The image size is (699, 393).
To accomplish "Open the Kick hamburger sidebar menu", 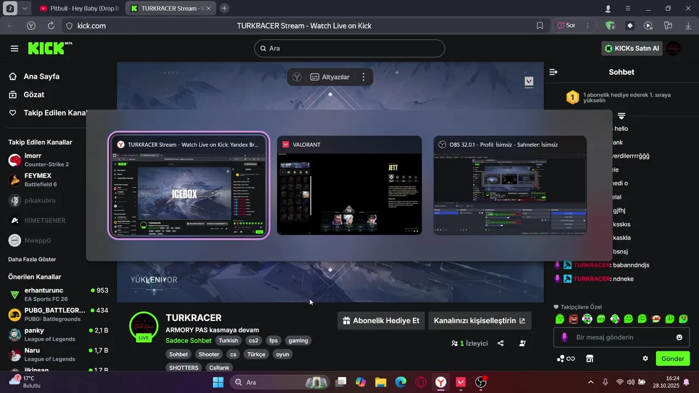I will 14,49.
